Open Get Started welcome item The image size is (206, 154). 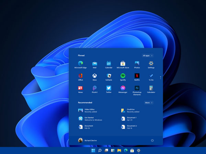pos(90,119)
